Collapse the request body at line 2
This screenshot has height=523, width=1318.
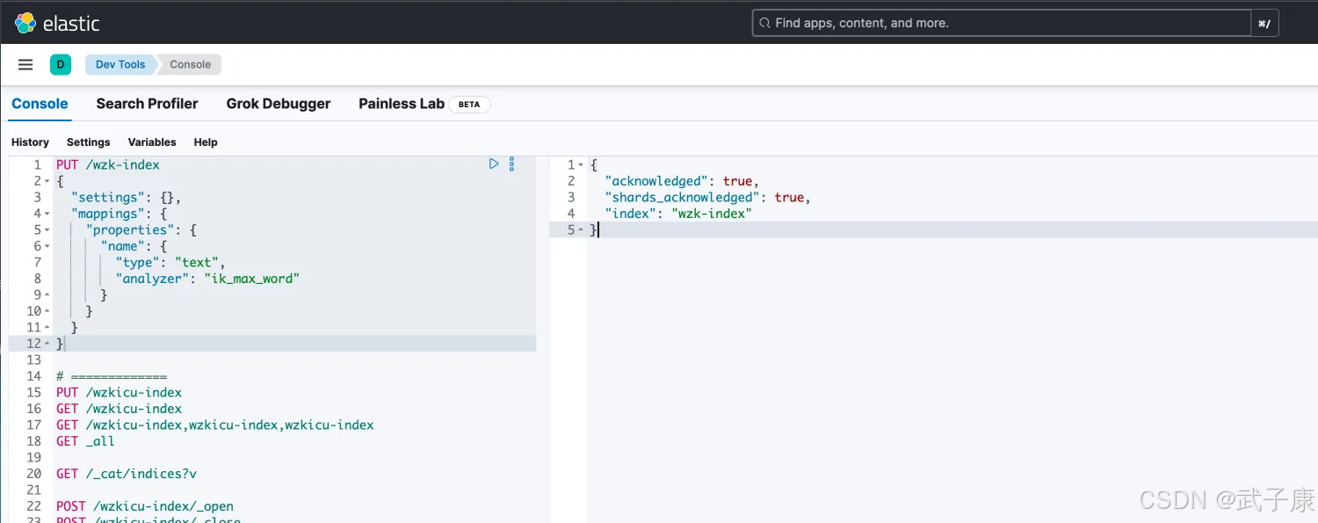pos(47,181)
